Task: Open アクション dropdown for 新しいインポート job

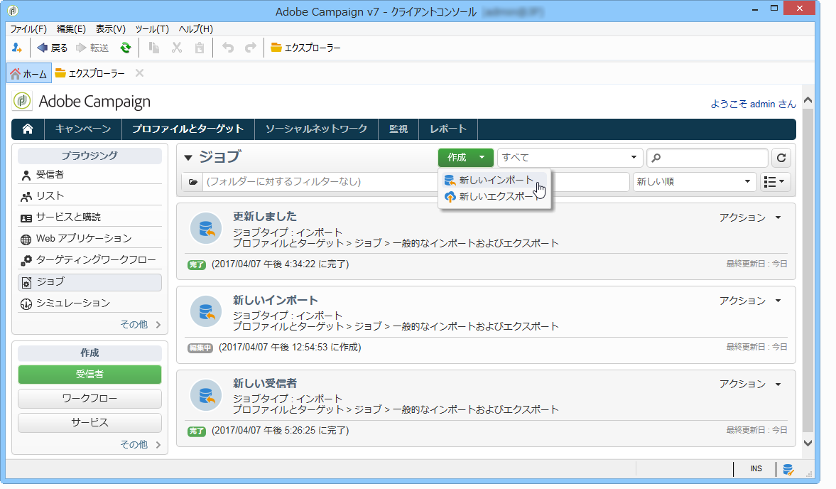Action: coord(749,301)
